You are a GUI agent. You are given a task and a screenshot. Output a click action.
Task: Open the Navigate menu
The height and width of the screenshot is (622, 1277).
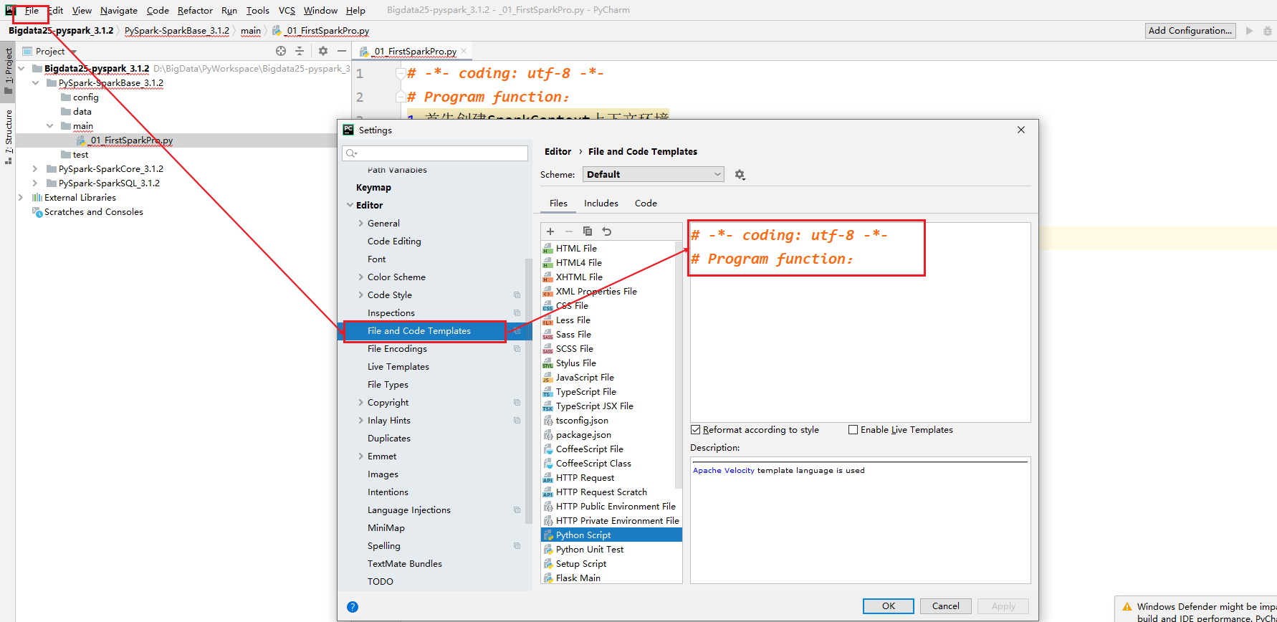119,11
